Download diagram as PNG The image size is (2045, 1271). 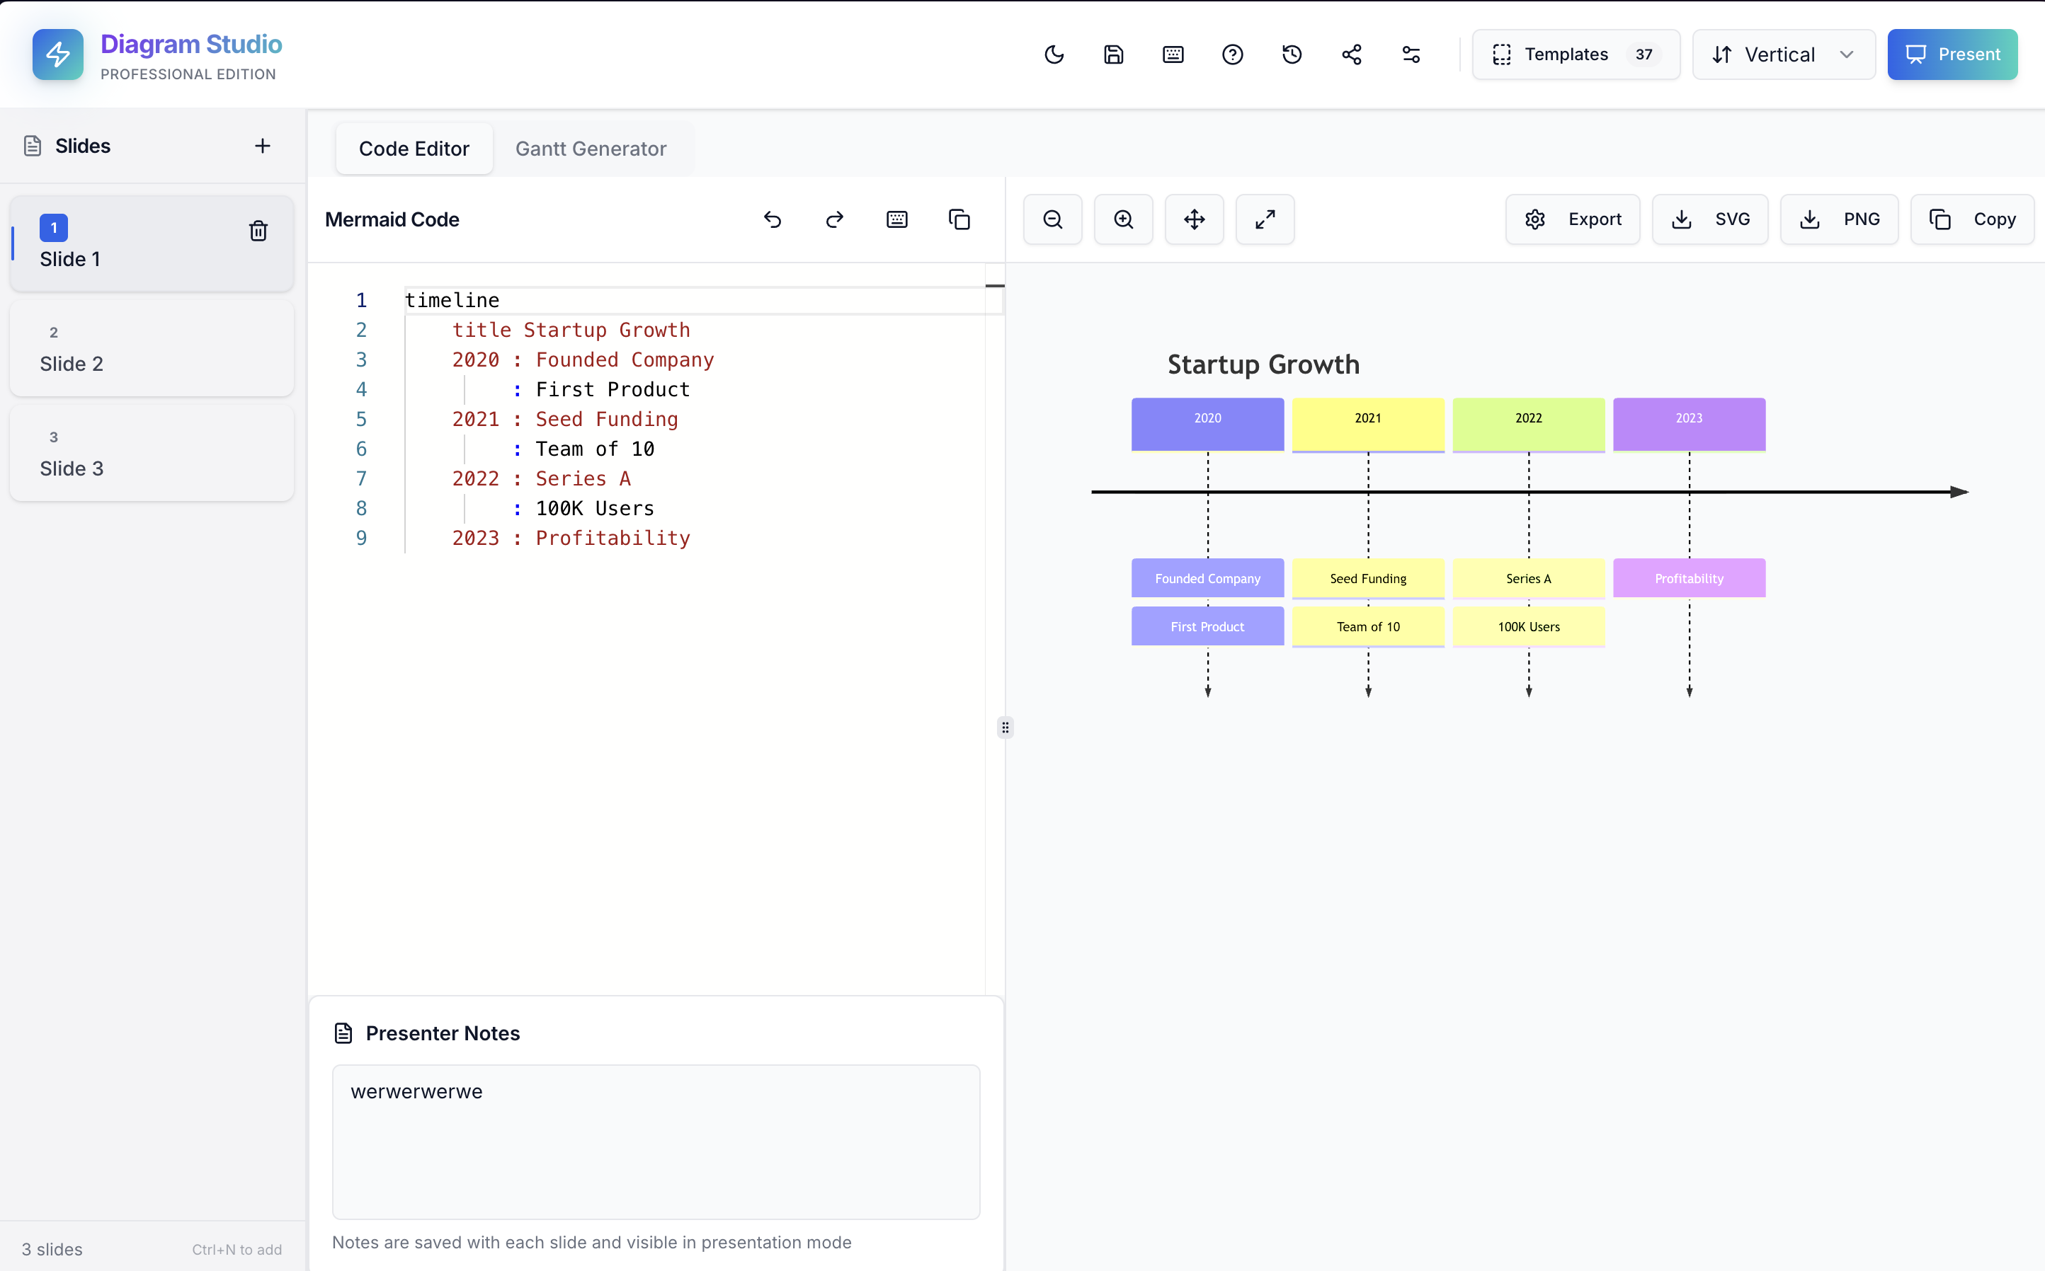[1839, 219]
